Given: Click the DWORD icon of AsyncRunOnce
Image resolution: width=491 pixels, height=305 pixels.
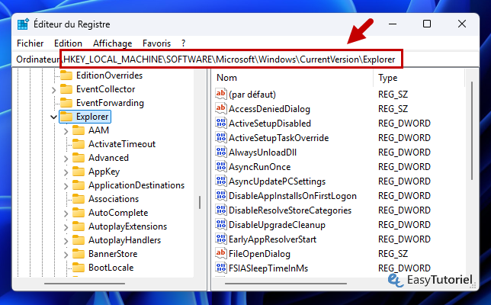Looking at the screenshot, I should [x=221, y=166].
